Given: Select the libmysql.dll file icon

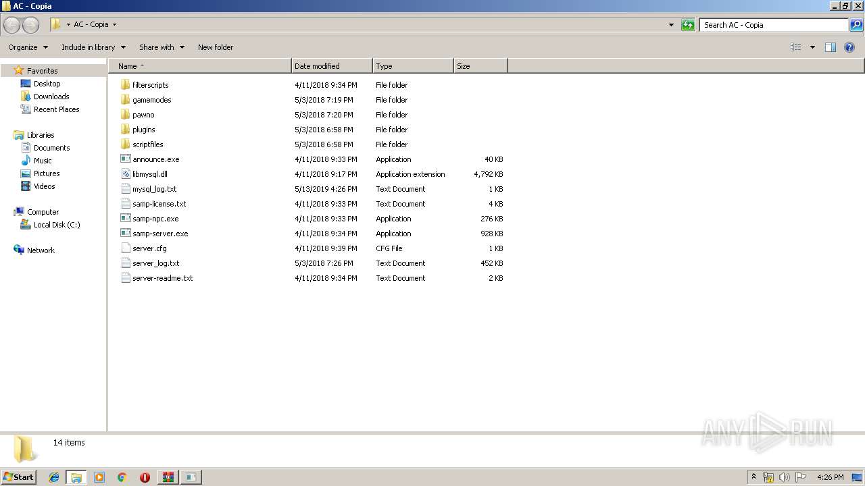Looking at the screenshot, I should (x=125, y=174).
